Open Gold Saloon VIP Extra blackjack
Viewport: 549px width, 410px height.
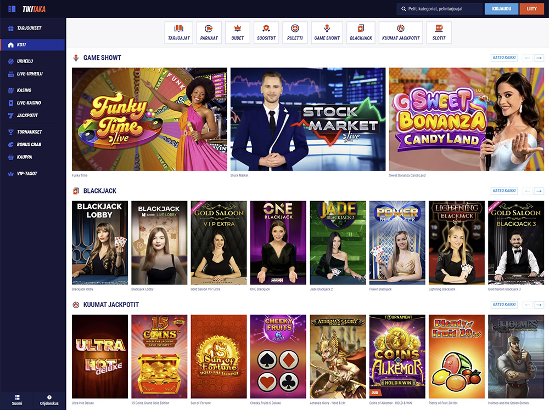tap(219, 243)
